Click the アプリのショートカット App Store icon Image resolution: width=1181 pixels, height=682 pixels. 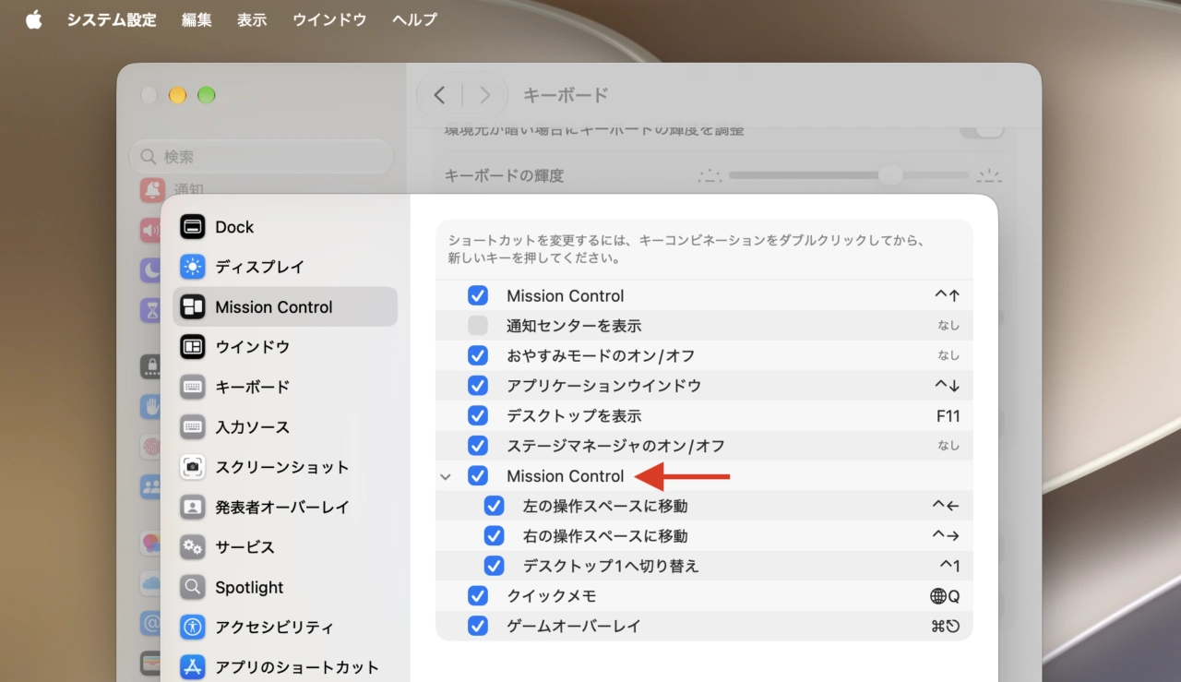[x=192, y=667]
